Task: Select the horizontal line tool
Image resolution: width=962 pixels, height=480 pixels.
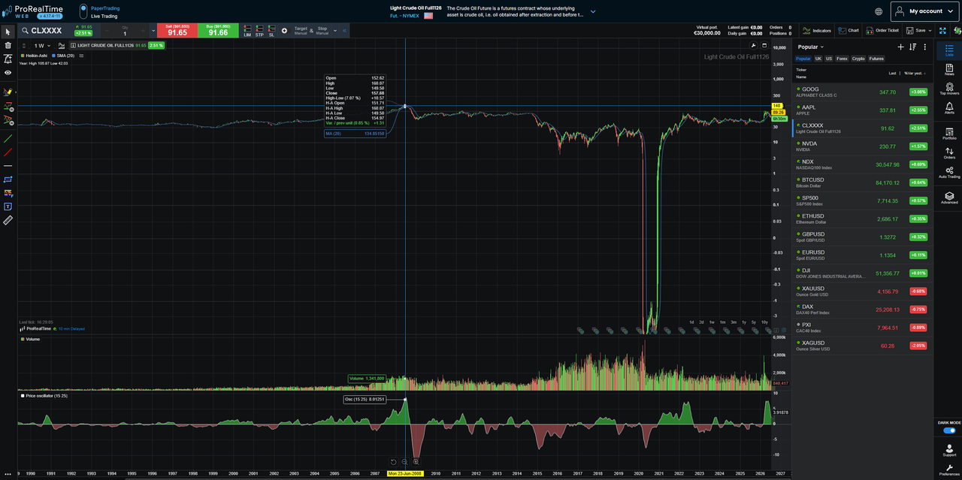Action: coord(8,165)
